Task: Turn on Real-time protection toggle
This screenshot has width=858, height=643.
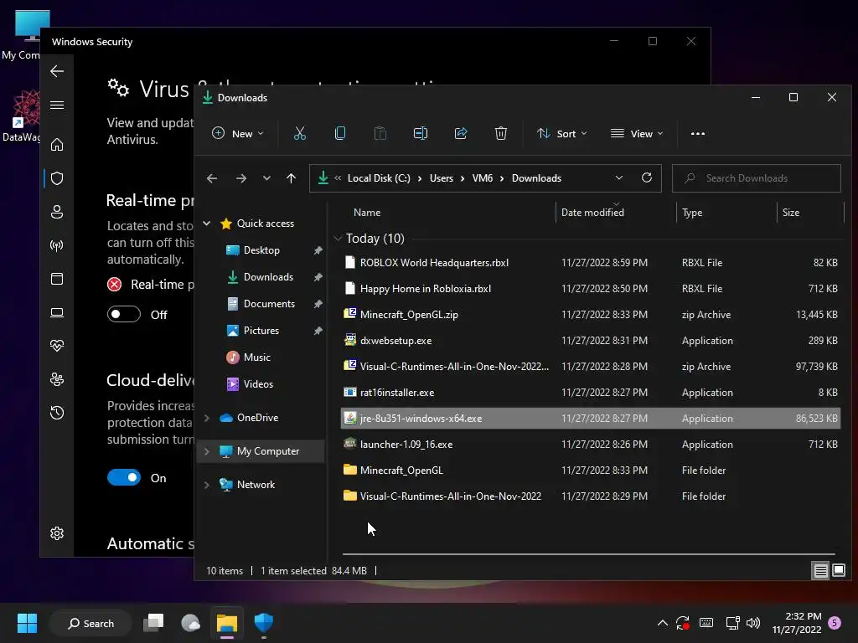Action: tap(124, 315)
